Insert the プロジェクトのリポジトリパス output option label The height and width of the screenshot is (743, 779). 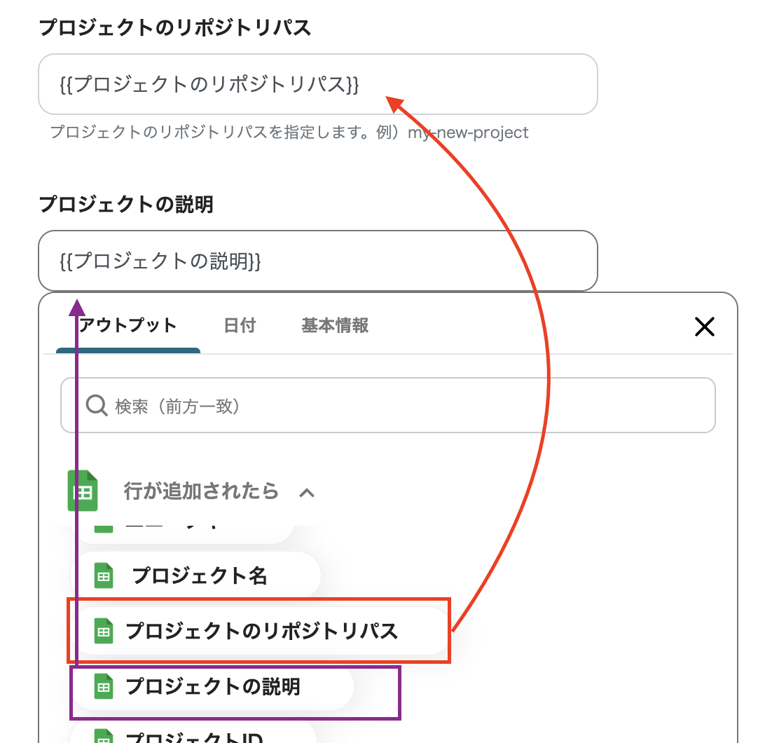[261, 631]
